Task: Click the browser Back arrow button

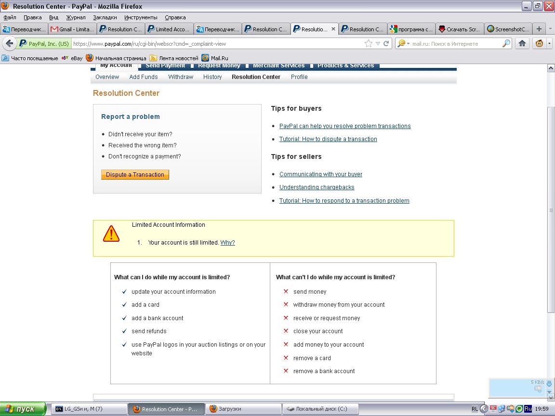Action: click(9, 43)
